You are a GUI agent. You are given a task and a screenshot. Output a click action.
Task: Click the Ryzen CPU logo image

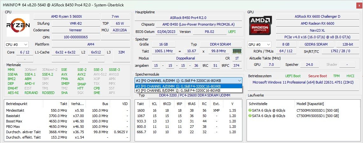[x=18, y=25]
